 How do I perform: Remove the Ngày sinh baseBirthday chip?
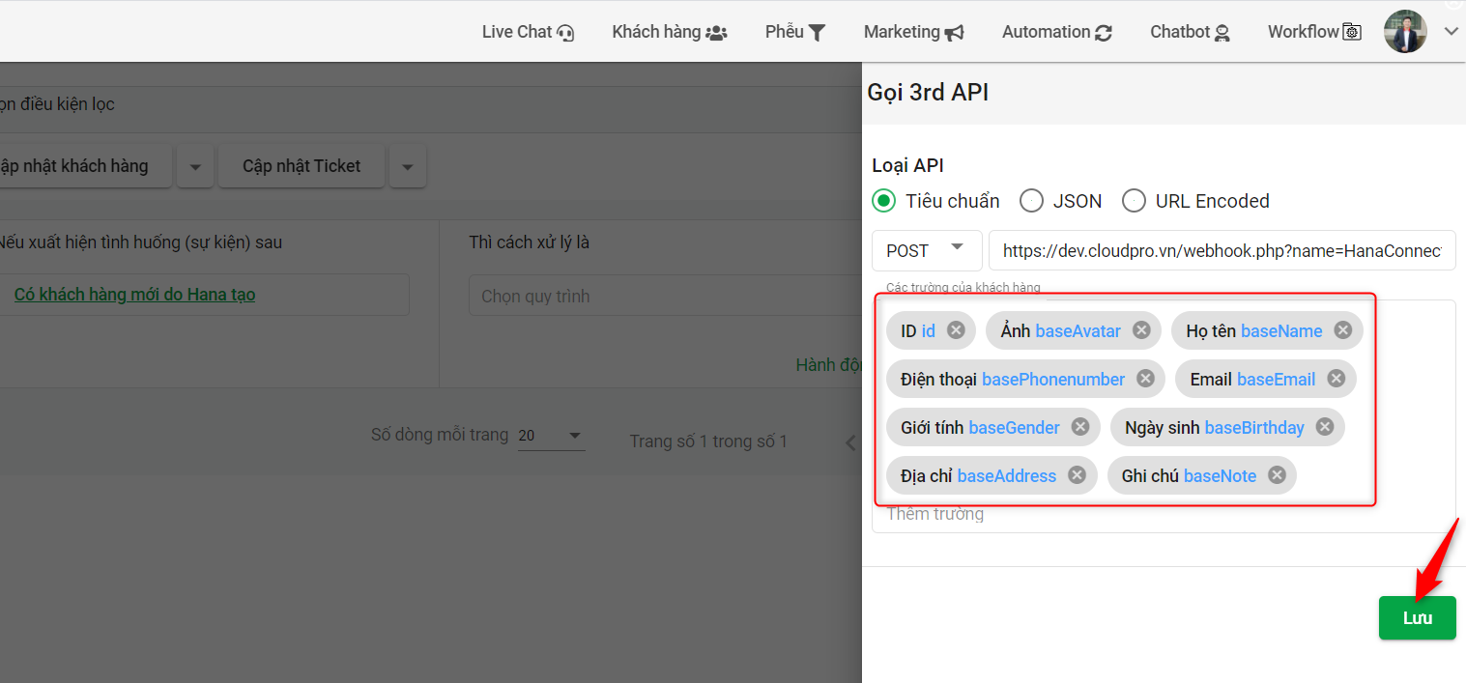click(x=1324, y=427)
